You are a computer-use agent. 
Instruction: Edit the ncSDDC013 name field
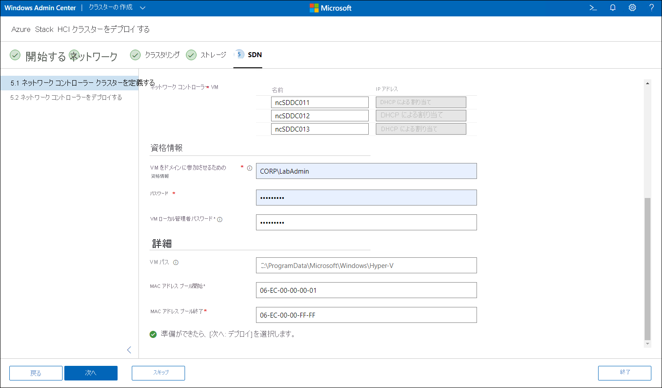pyautogui.click(x=319, y=129)
